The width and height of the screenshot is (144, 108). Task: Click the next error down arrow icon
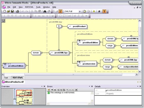[x=52, y=90]
